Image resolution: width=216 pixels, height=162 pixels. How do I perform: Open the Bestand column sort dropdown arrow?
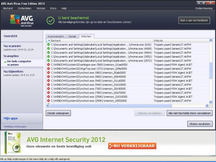[x=49, y=40]
